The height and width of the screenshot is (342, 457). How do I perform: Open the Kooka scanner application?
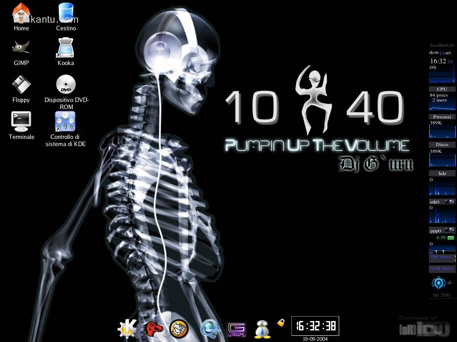point(66,48)
